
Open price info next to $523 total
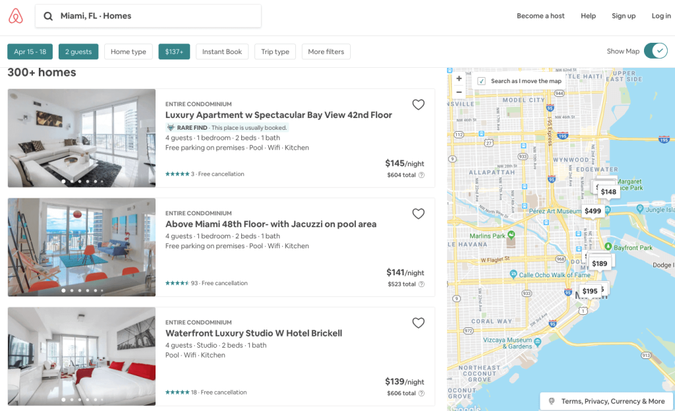point(421,284)
